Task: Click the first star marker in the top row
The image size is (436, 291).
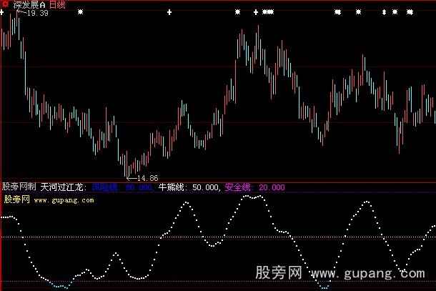Action: [80, 12]
